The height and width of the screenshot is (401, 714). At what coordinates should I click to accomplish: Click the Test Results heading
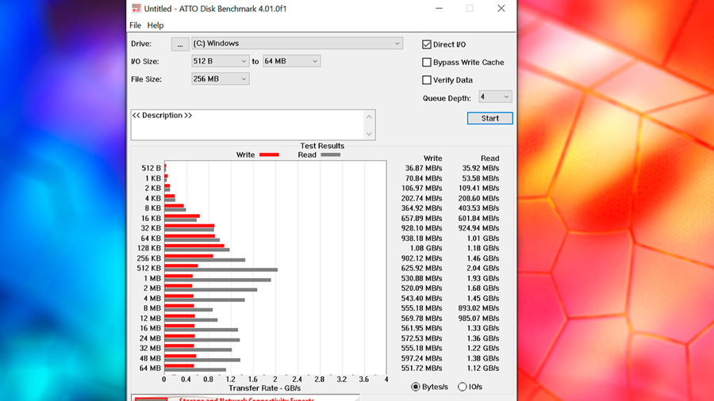tap(322, 146)
